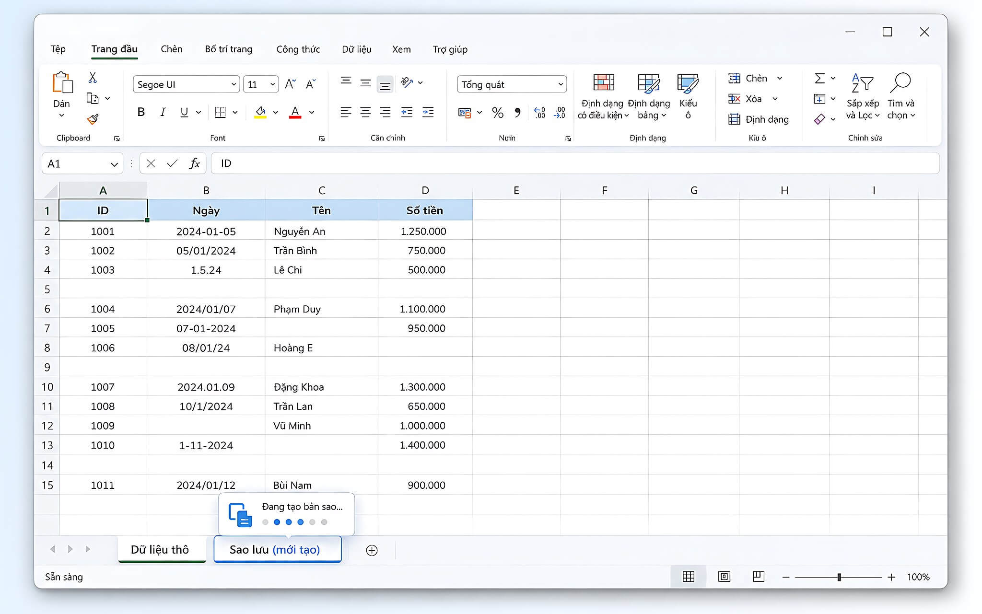Screen dimensions: 982x614
Task: Switch to the Dữ liệu tab
Action: click(x=357, y=49)
